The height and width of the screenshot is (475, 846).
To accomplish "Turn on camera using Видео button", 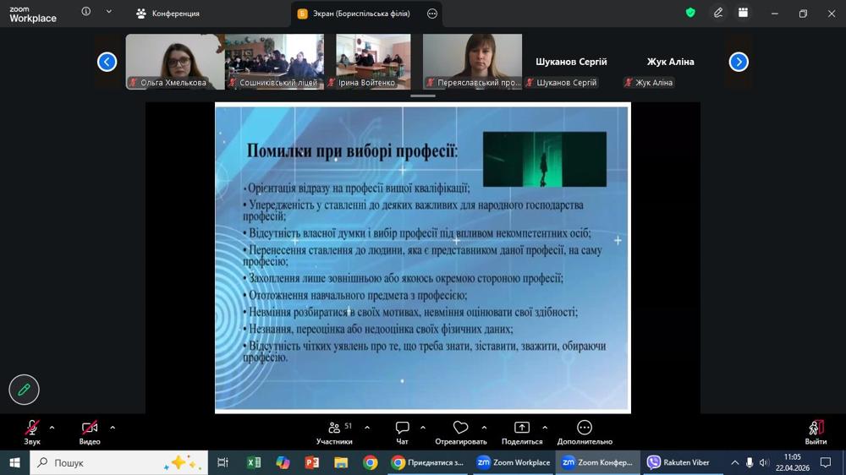I will pos(90,432).
